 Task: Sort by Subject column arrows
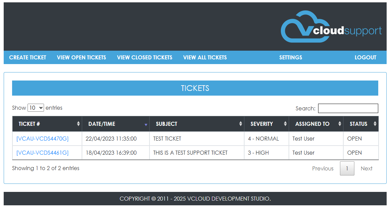coord(241,124)
